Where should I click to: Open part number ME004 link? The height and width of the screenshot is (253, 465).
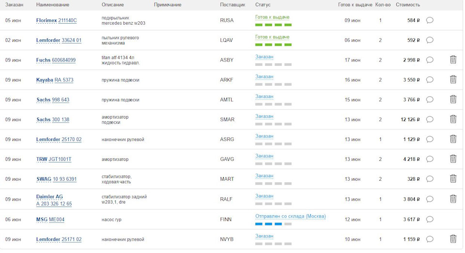57,220
